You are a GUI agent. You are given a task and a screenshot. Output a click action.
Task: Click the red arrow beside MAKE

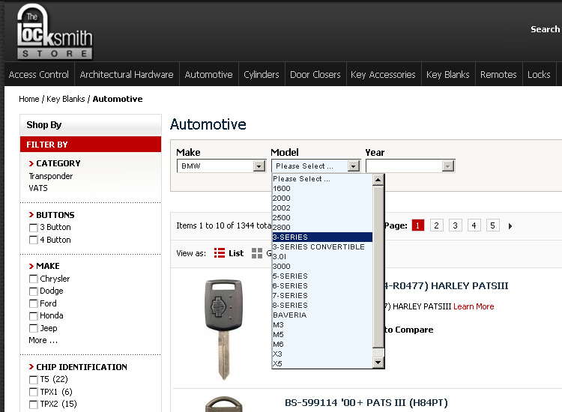31,266
